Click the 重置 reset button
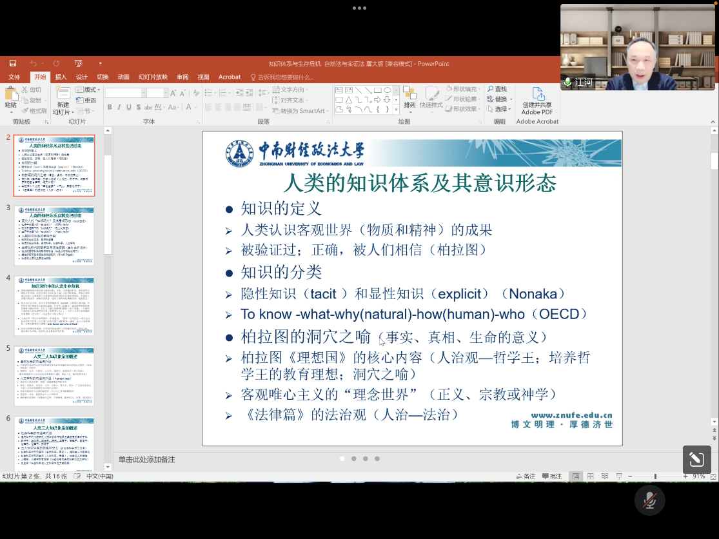The image size is (719, 539). tap(87, 100)
